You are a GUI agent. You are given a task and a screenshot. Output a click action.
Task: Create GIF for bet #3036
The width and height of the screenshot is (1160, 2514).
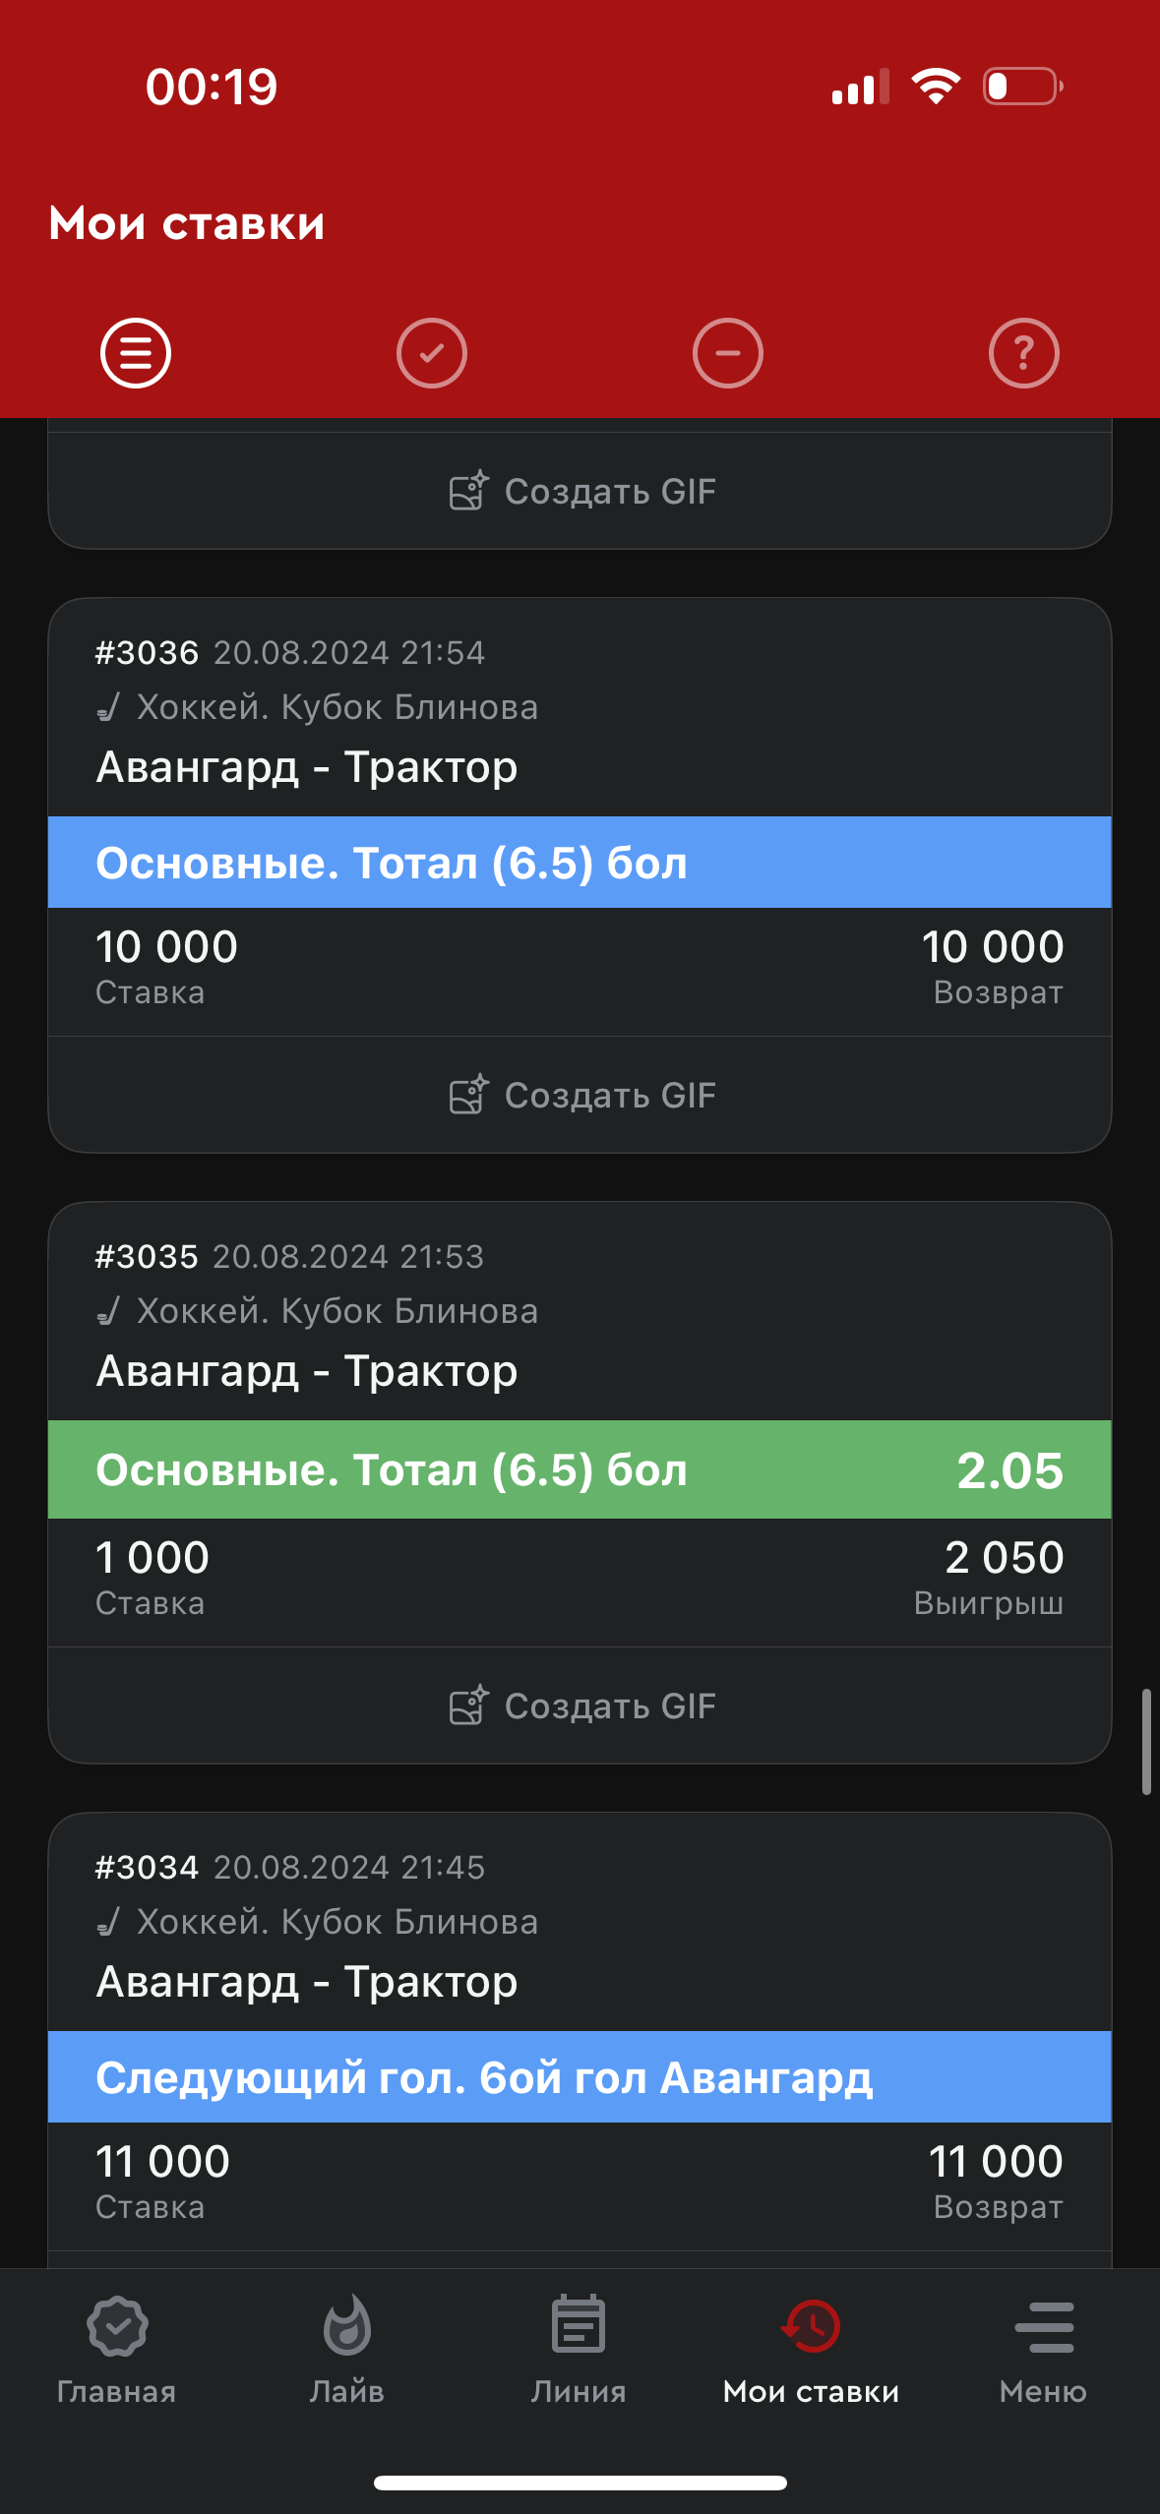tap(581, 1095)
